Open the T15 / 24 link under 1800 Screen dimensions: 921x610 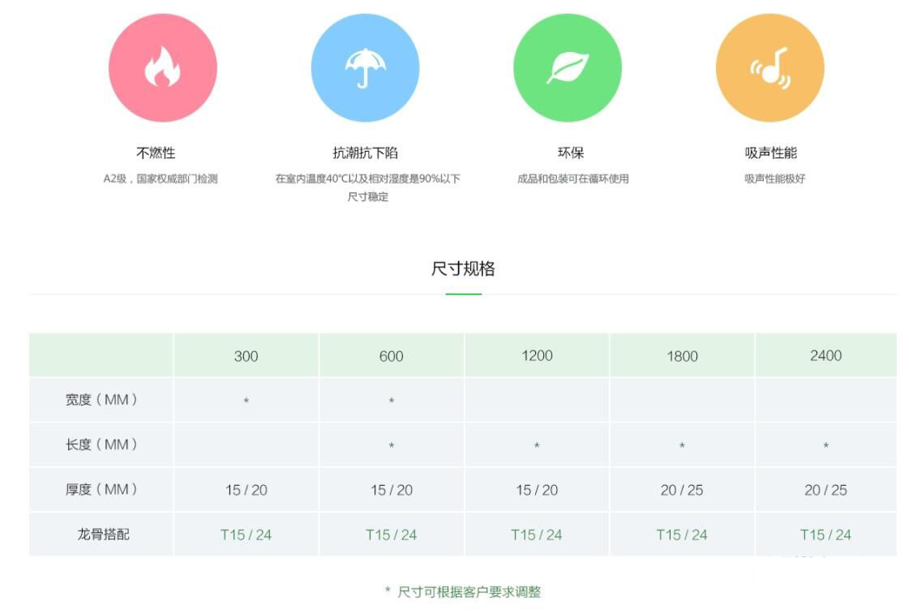point(681,535)
